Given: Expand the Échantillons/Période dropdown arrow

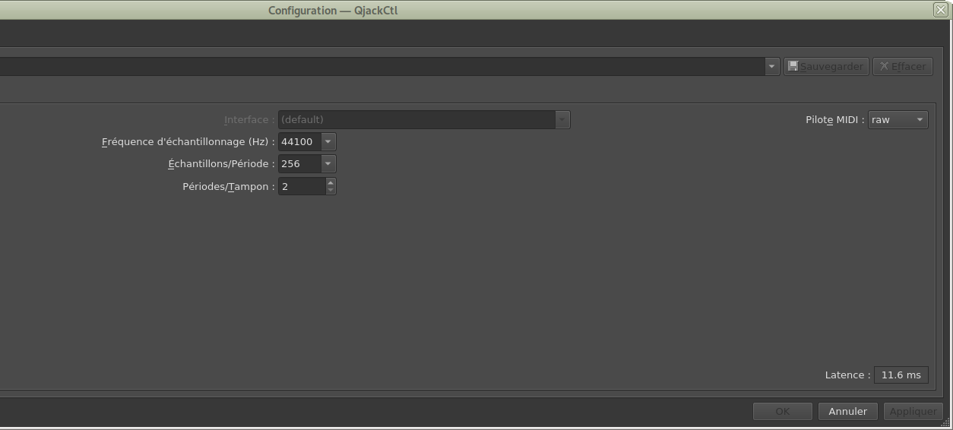Looking at the screenshot, I should (328, 164).
